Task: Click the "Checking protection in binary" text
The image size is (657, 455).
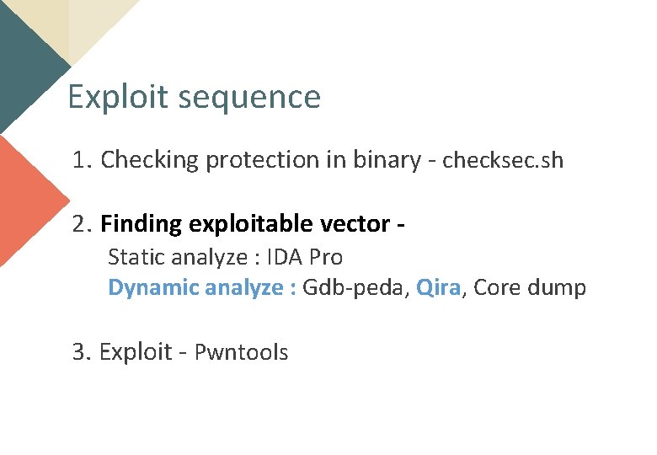Action: [259, 160]
